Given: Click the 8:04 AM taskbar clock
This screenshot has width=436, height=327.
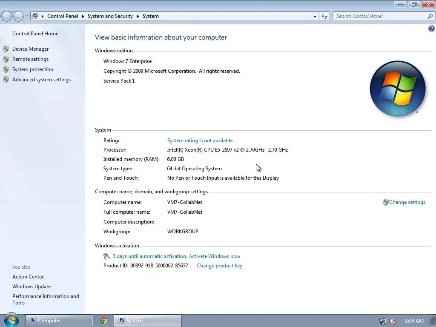Looking at the screenshot, I should point(414,321).
